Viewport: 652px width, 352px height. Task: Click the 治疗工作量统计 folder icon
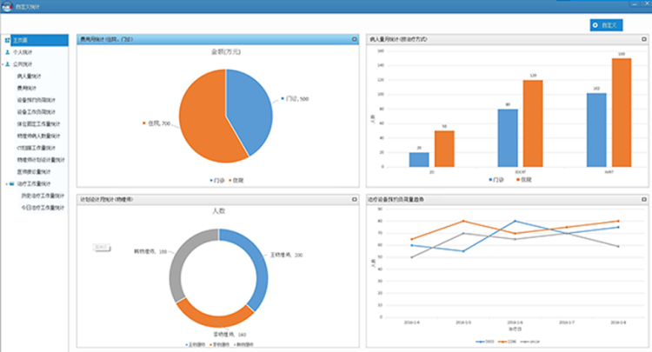pyautogui.click(x=10, y=184)
